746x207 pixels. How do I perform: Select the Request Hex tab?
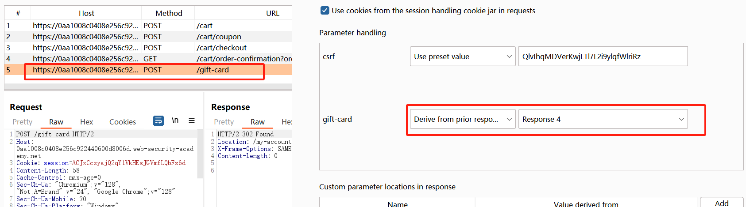coord(86,122)
